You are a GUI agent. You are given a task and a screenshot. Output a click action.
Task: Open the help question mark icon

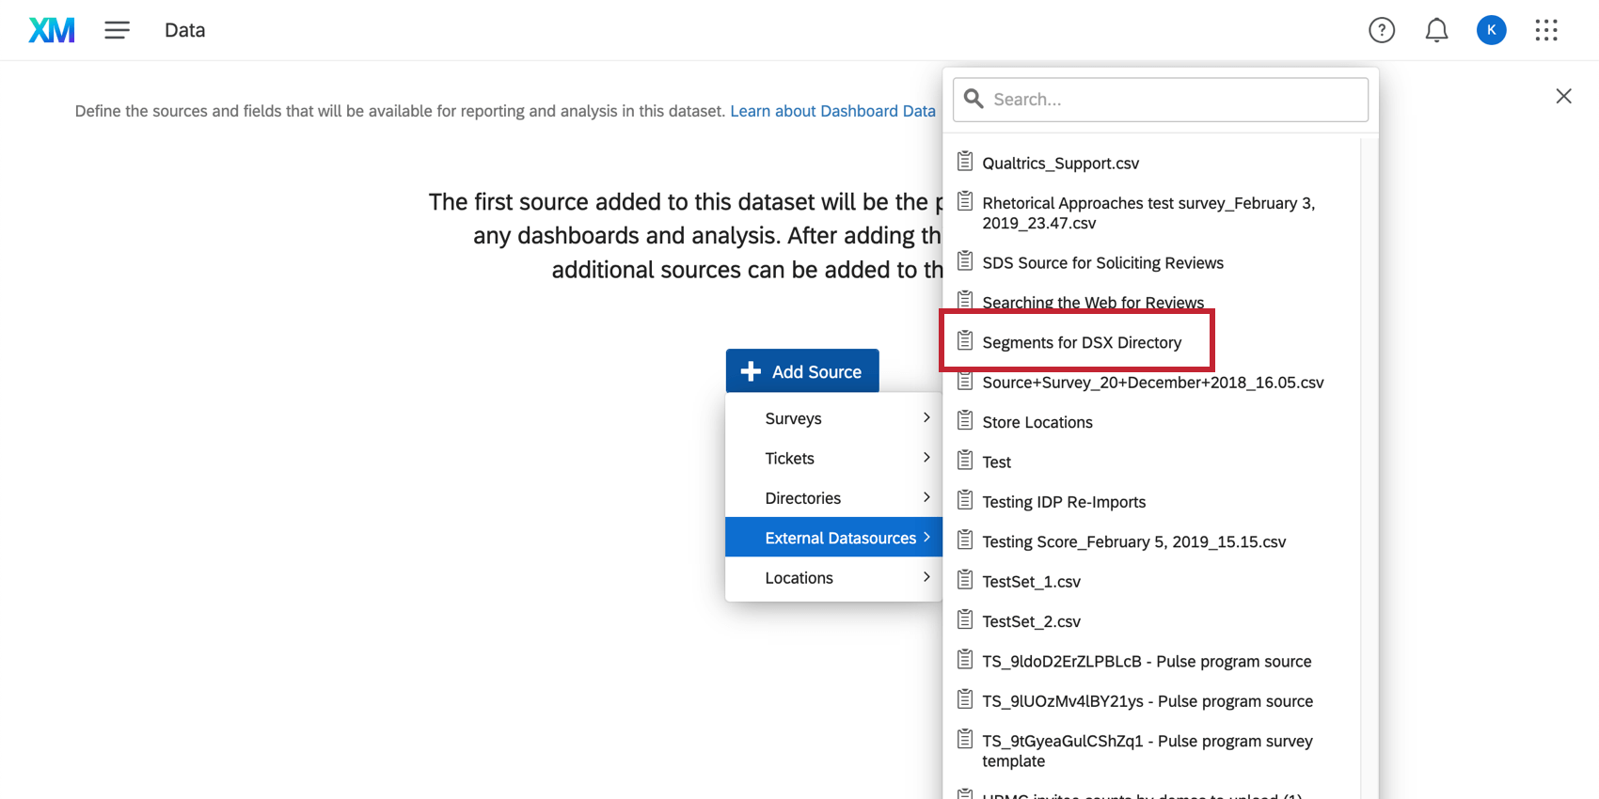tap(1381, 30)
